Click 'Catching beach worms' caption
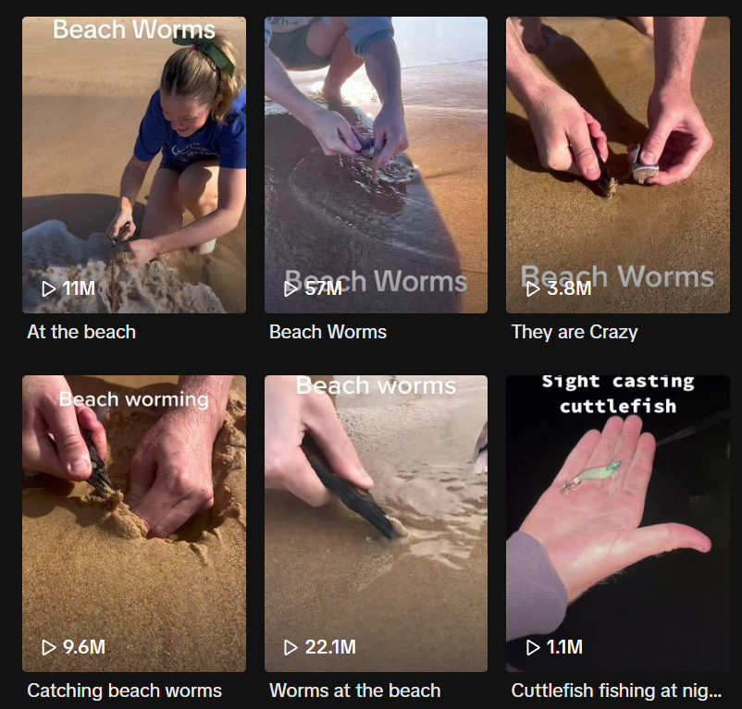 pyautogui.click(x=125, y=691)
